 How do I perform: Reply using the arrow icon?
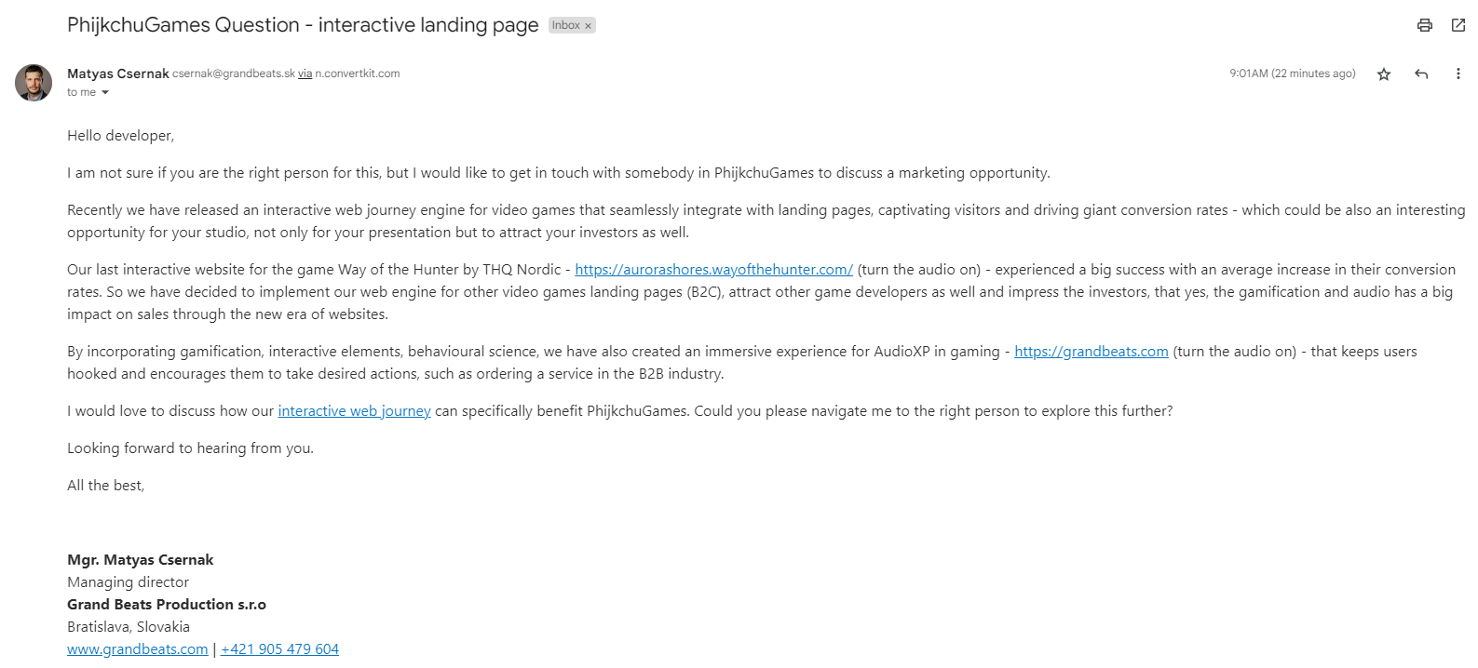(x=1421, y=73)
